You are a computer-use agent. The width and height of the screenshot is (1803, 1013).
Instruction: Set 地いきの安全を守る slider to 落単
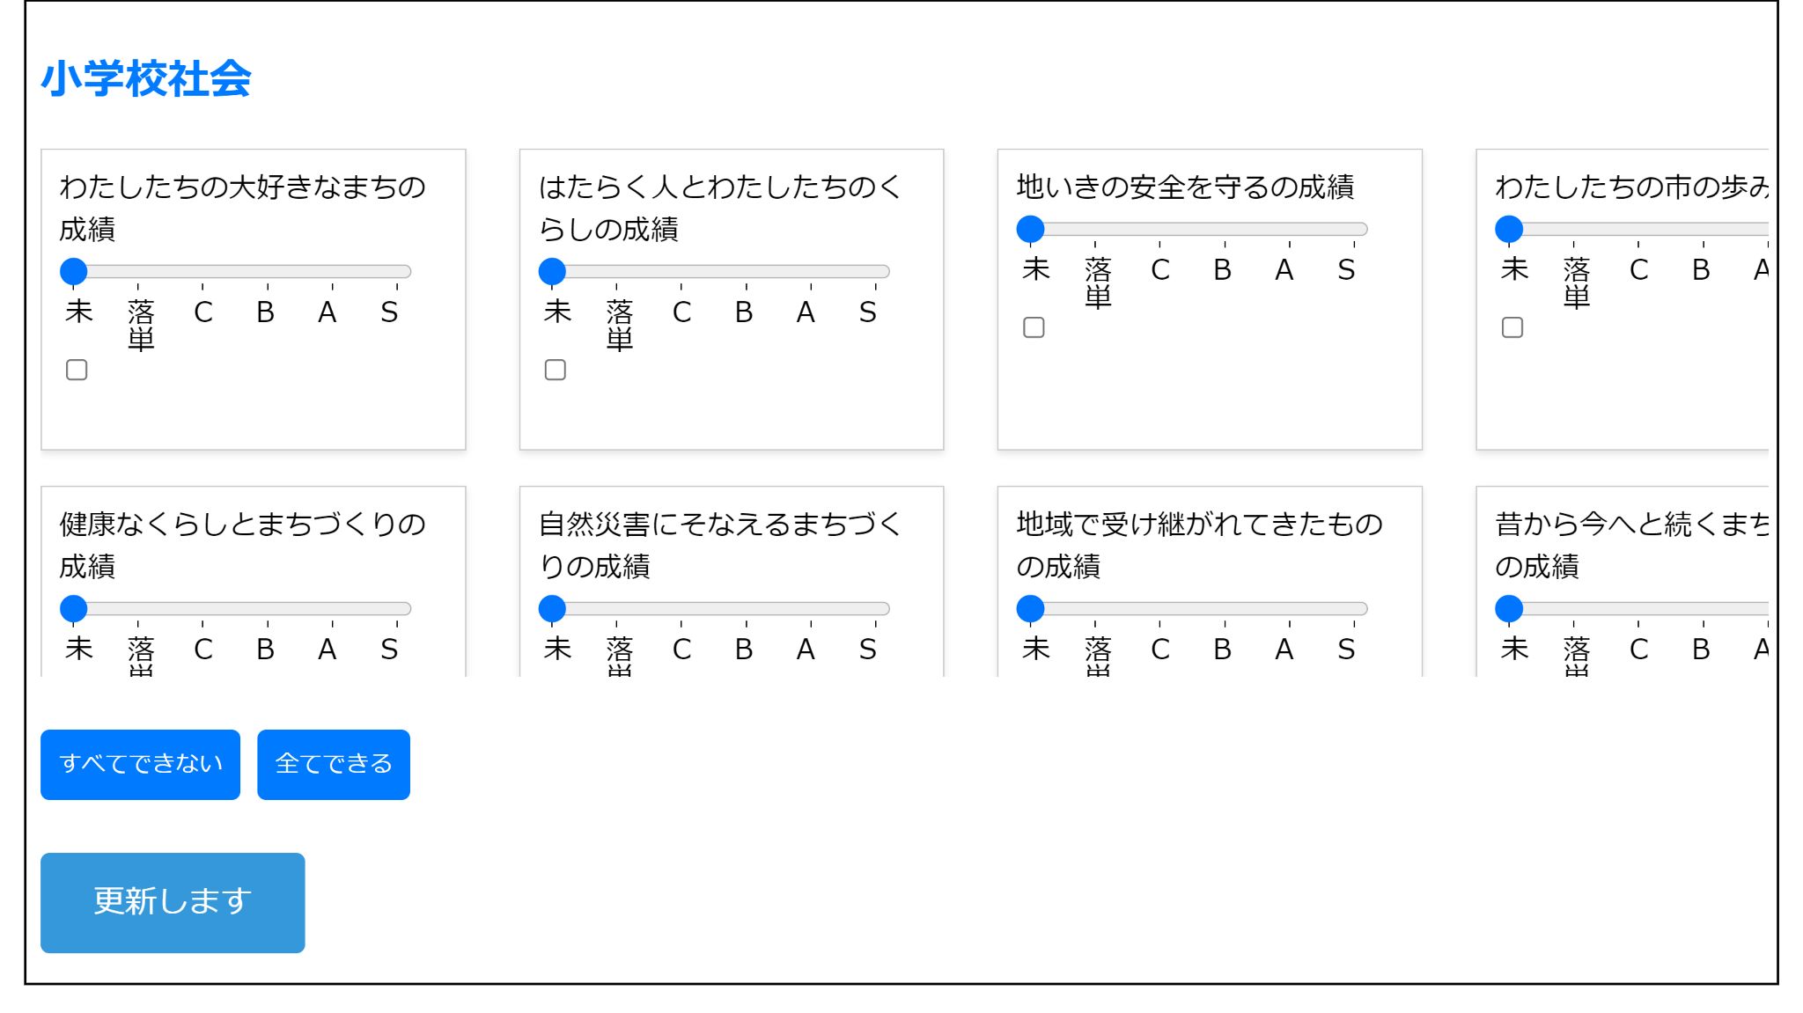click(x=1095, y=229)
